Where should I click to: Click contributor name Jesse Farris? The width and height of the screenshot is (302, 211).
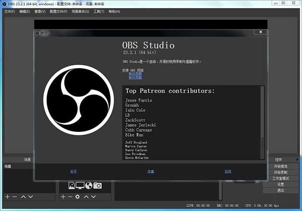click(138, 100)
